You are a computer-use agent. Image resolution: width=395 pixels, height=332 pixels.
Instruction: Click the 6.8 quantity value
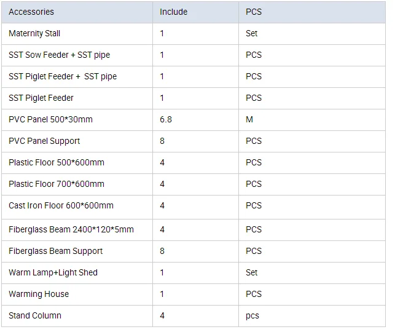[166, 119]
